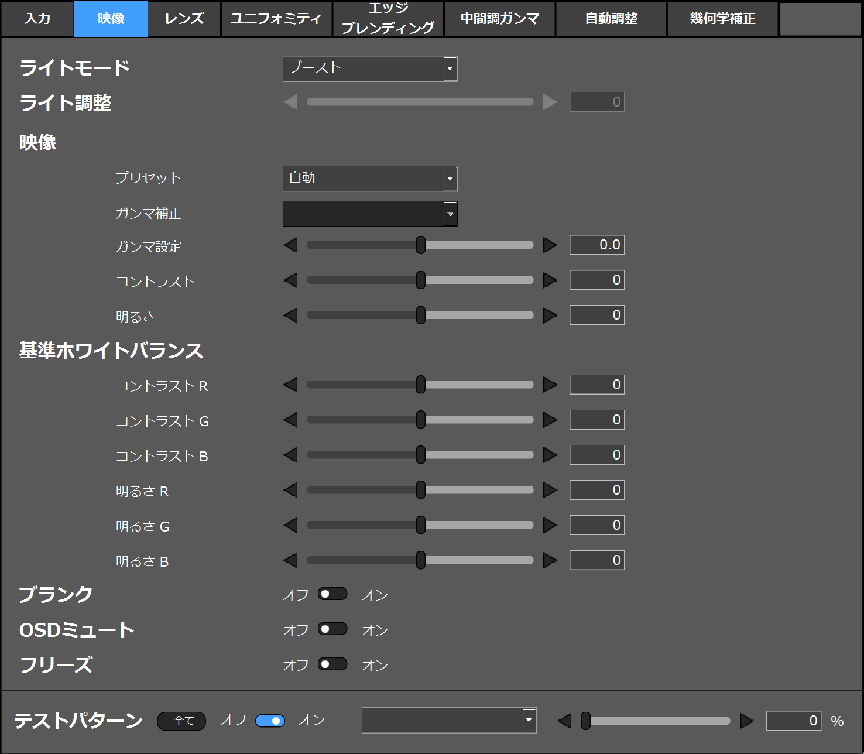
Task: Decrease 明るさ R with left arrow
Action: (x=291, y=490)
